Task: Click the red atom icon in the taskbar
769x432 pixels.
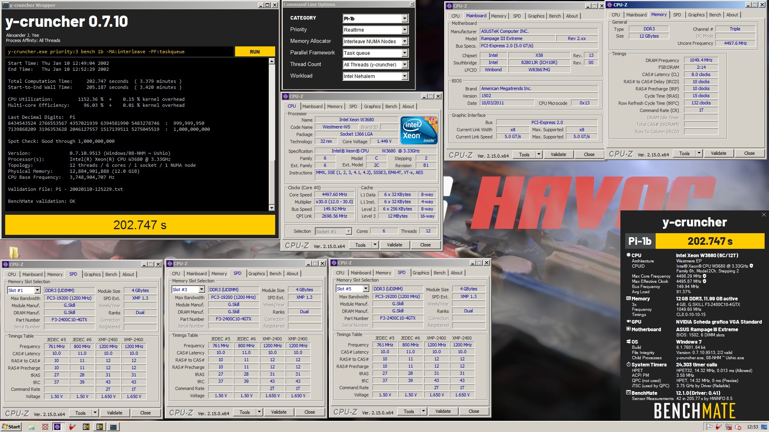Action: (45, 427)
